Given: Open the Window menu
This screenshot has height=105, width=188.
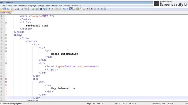Looking at the screenshot, I should (x=75, y=6).
